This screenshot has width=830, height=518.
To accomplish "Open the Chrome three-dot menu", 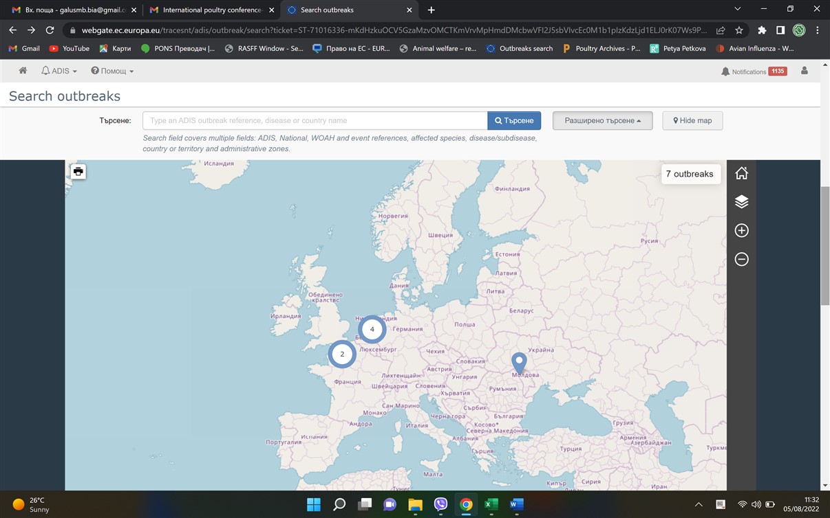I will click(x=818, y=30).
